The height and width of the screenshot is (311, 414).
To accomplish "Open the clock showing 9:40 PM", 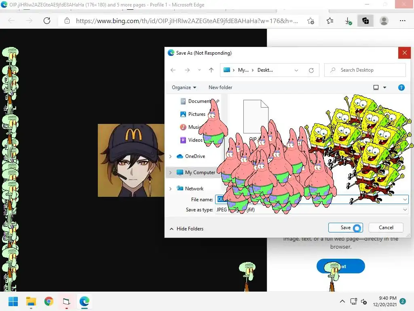I will click(x=385, y=301).
